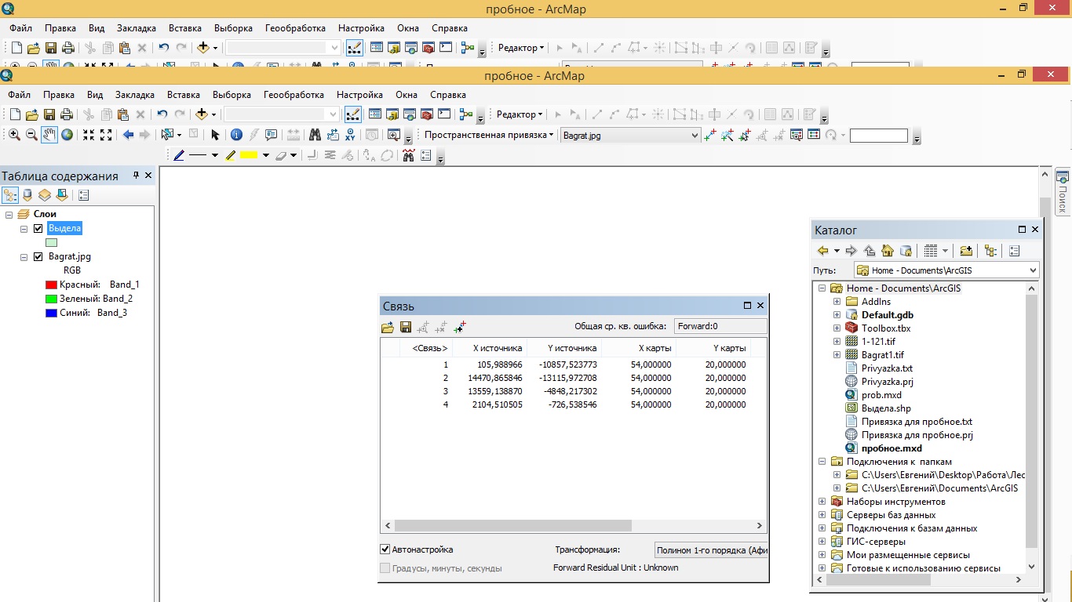Expand the AddIns folder in Каталог
Viewport: 1072px width, 602px height.
click(837, 302)
